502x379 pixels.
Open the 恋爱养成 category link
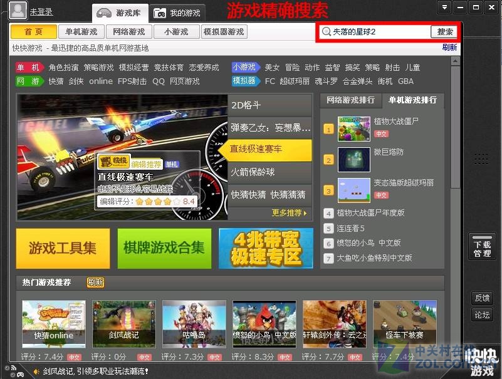coord(204,68)
